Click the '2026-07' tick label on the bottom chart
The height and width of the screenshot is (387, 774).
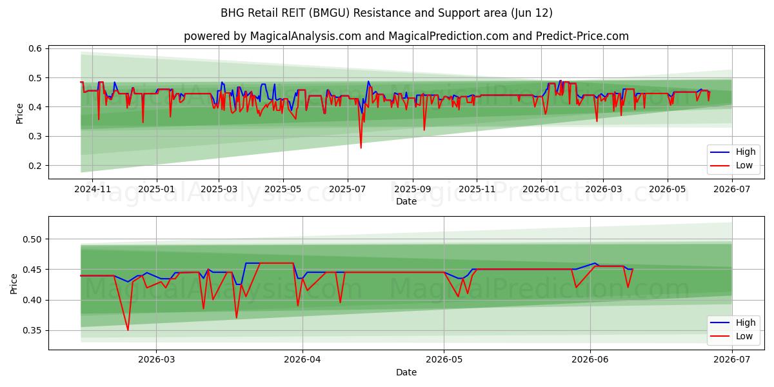pyautogui.click(x=732, y=360)
